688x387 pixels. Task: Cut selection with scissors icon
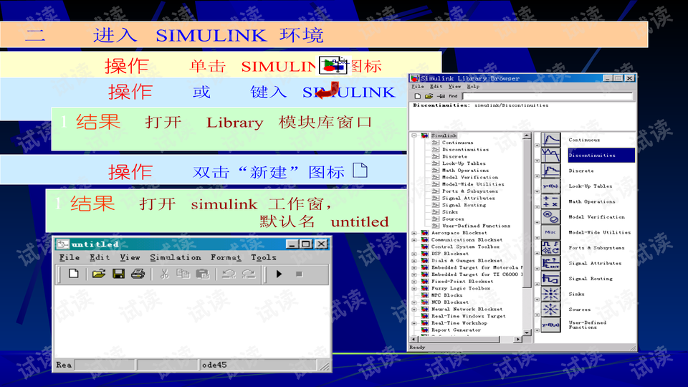click(x=165, y=274)
